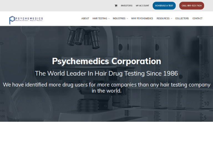Click the Psychemedics Corporation hero heading
This screenshot has height=142, width=213.
(106, 61)
